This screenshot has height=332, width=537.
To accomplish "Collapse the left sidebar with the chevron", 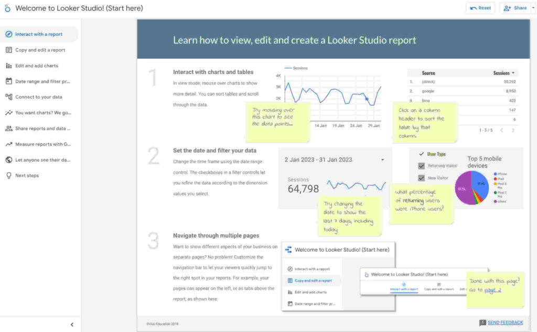I will click(x=72, y=324).
